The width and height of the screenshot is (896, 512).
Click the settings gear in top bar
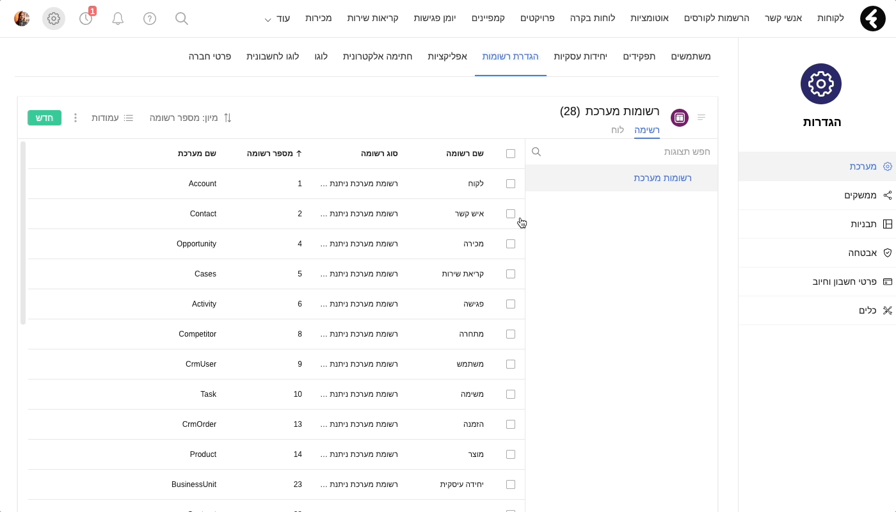(54, 19)
